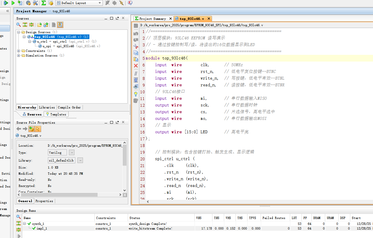The width and height of the screenshot is (373, 238).
Task: Open Project Settings gear icon
Action: coord(28,3)
